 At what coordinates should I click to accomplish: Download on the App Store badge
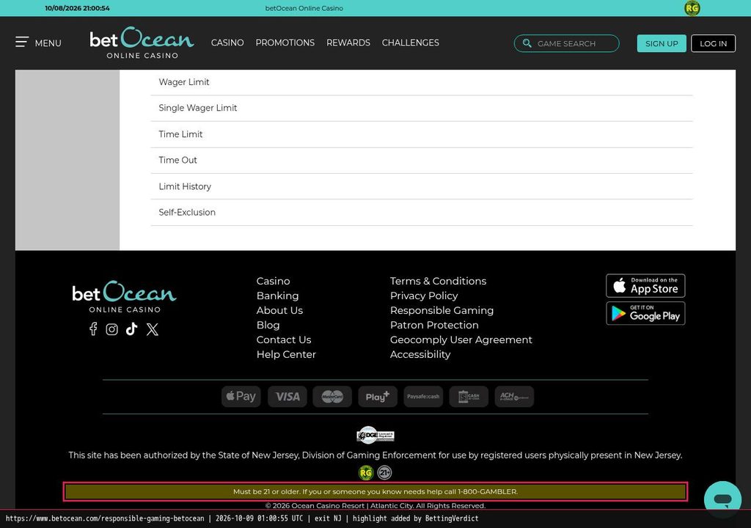(645, 286)
